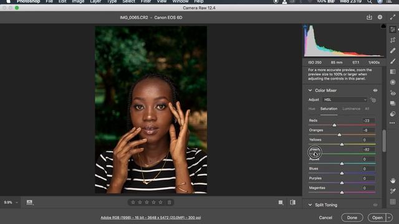Click the Yellows saturation slider handle

(x=342, y=144)
